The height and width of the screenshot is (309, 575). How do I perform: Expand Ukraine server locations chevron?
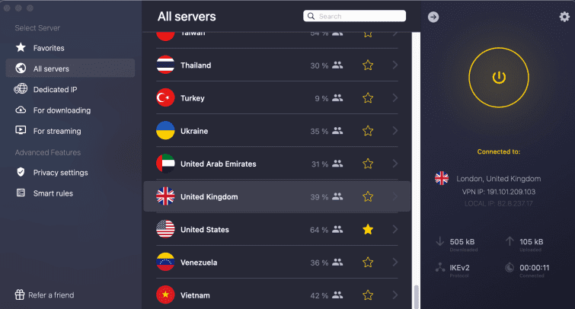click(395, 130)
